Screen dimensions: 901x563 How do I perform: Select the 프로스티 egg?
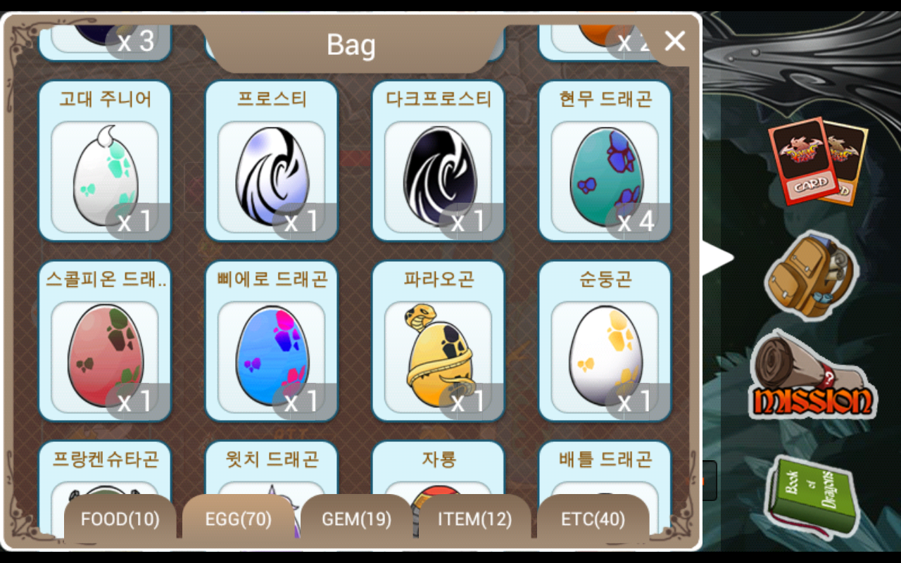click(272, 161)
